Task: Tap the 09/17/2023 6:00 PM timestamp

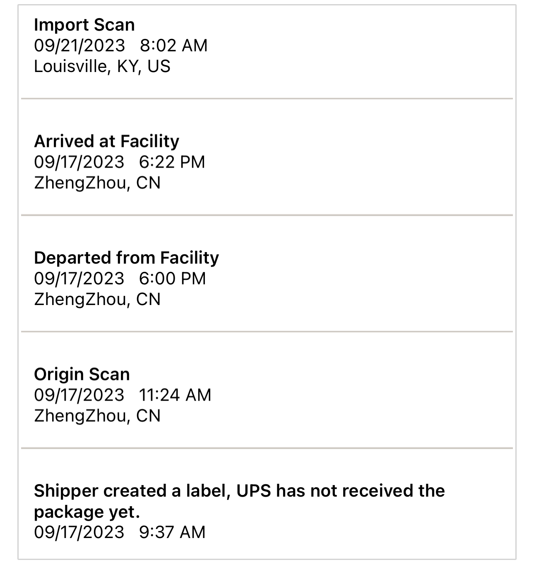Action: coord(120,279)
